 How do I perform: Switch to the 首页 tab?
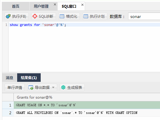tap(16, 6)
